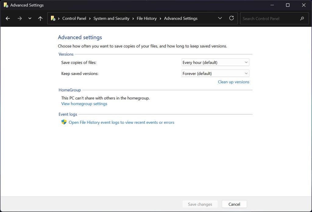312x212 pixels.
Task: Click the File History icon in address bar
Action: [53, 18]
